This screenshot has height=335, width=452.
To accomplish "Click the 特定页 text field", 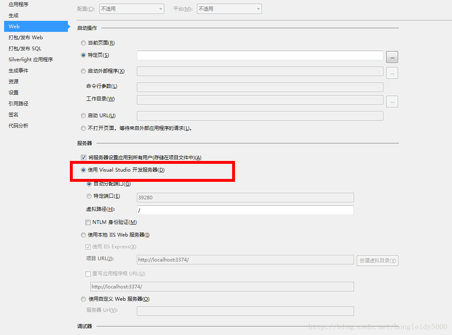I will point(260,55).
